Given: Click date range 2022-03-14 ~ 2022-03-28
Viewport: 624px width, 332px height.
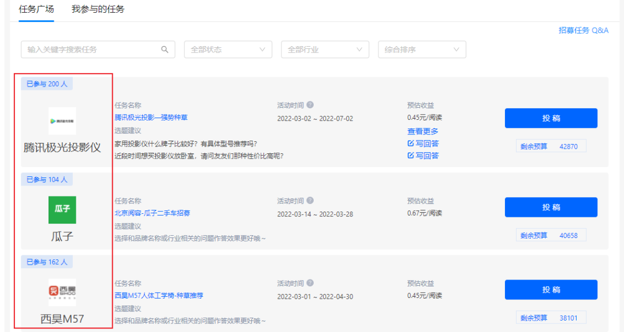Looking at the screenshot, I should coord(315,214).
